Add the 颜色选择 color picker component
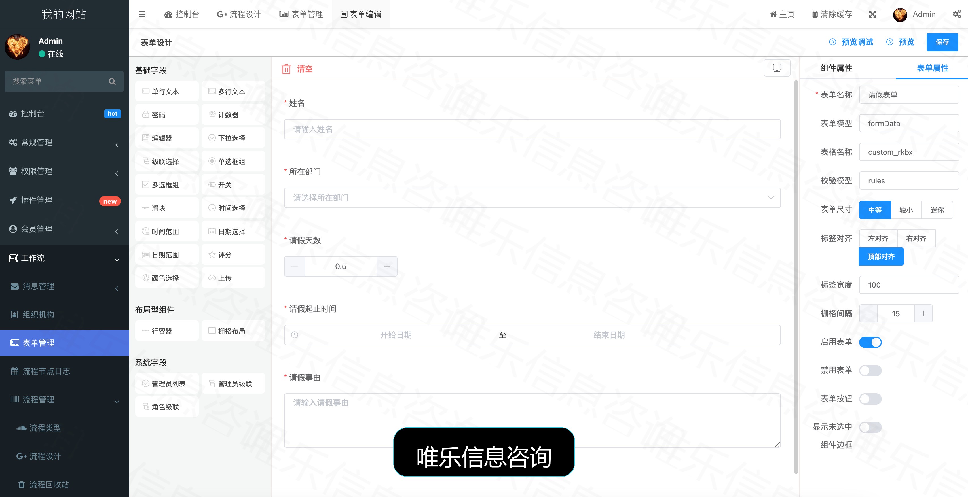 point(167,278)
